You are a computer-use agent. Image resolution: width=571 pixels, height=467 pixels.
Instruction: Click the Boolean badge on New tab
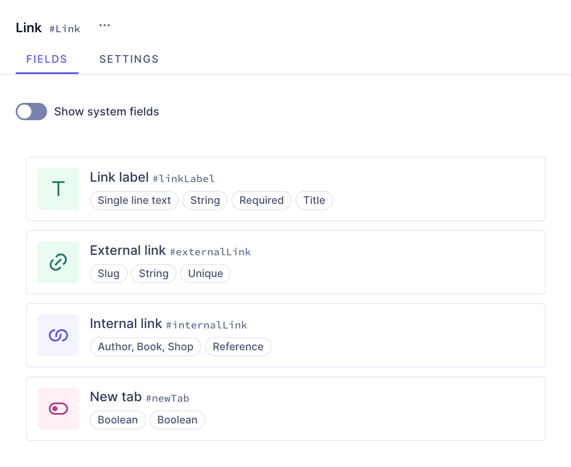pos(118,420)
